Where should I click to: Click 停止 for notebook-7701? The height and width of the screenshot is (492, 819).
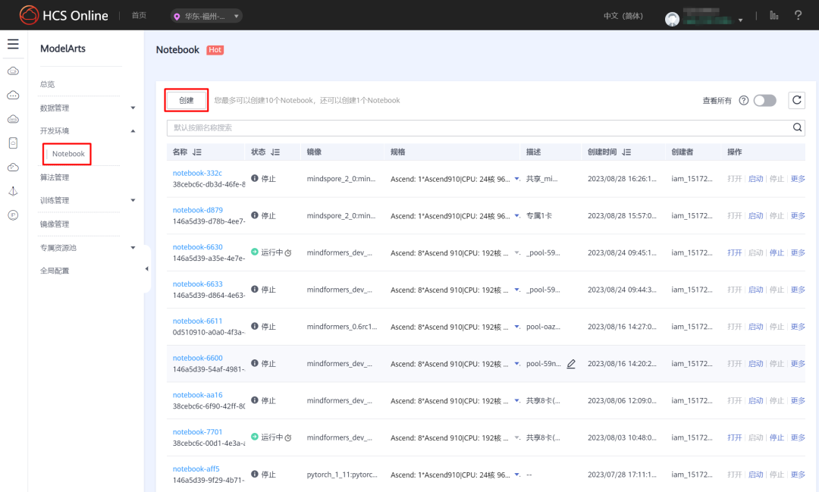coord(777,437)
